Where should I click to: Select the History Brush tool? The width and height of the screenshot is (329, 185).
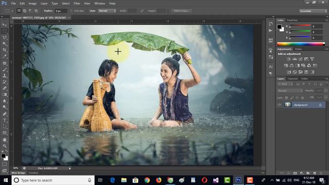point(5,82)
